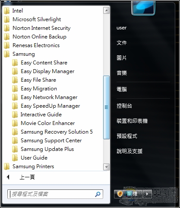Click the scrollbar up arrow
This screenshot has width=180, height=208.
click(x=107, y=10)
